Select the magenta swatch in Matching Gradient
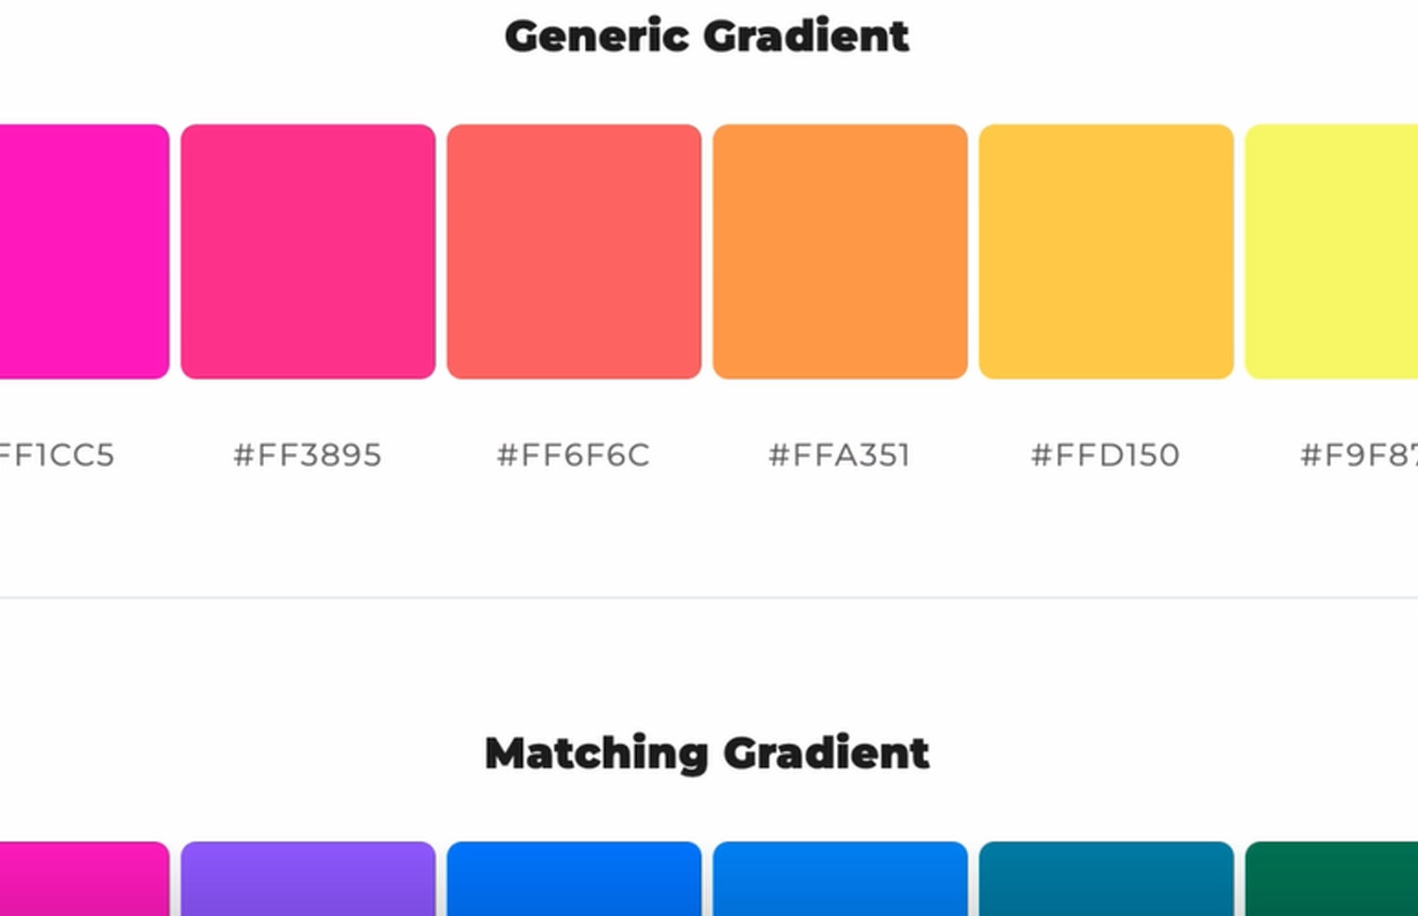Image resolution: width=1418 pixels, height=916 pixels. 82,880
